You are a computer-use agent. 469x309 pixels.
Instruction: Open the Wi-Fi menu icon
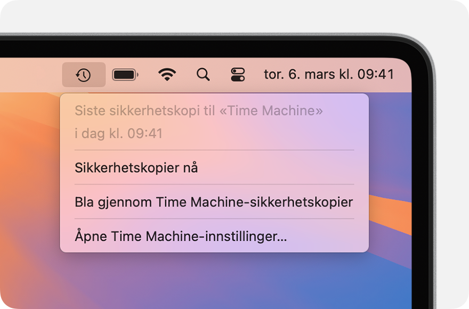point(167,75)
